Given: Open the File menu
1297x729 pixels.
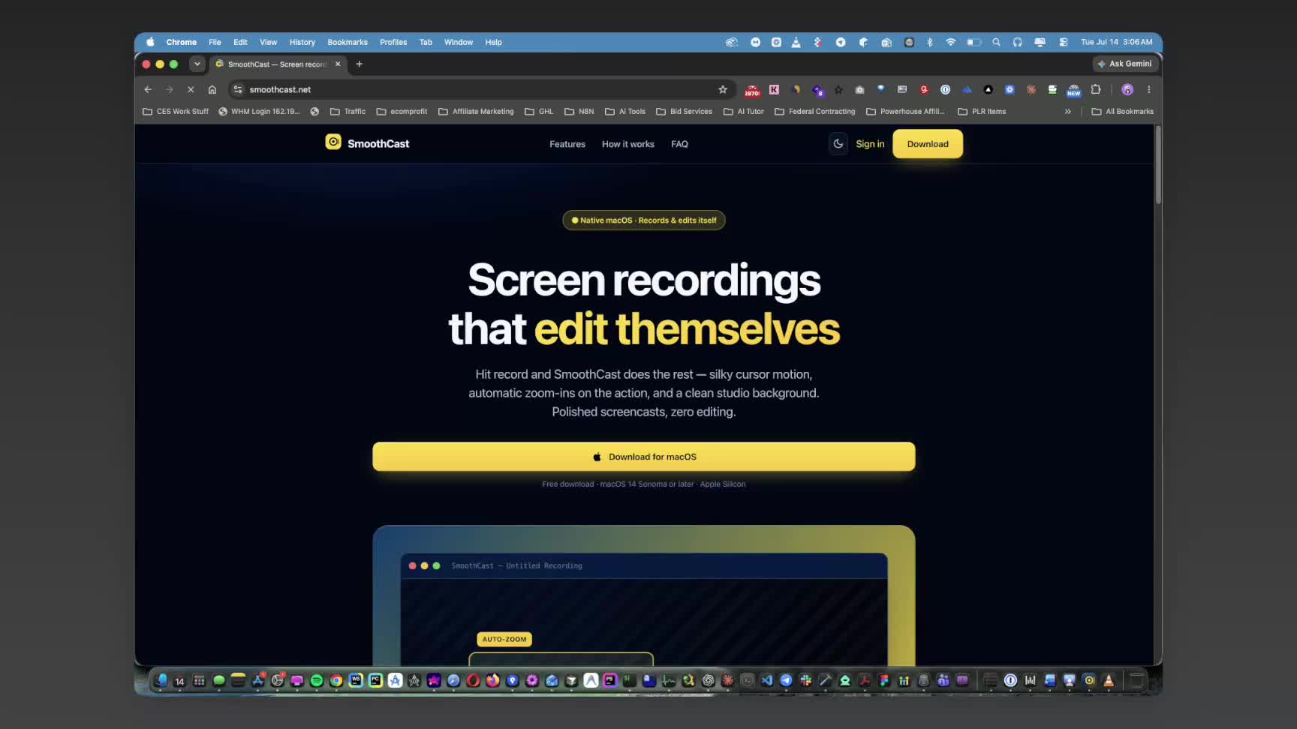Looking at the screenshot, I should coord(215,42).
